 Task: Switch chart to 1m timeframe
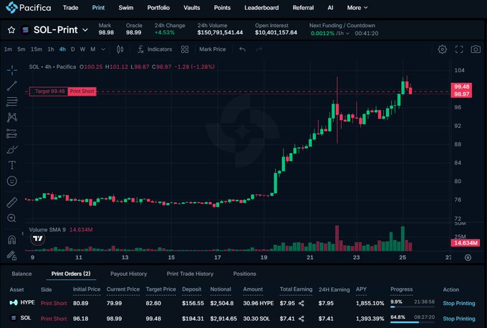click(8, 49)
